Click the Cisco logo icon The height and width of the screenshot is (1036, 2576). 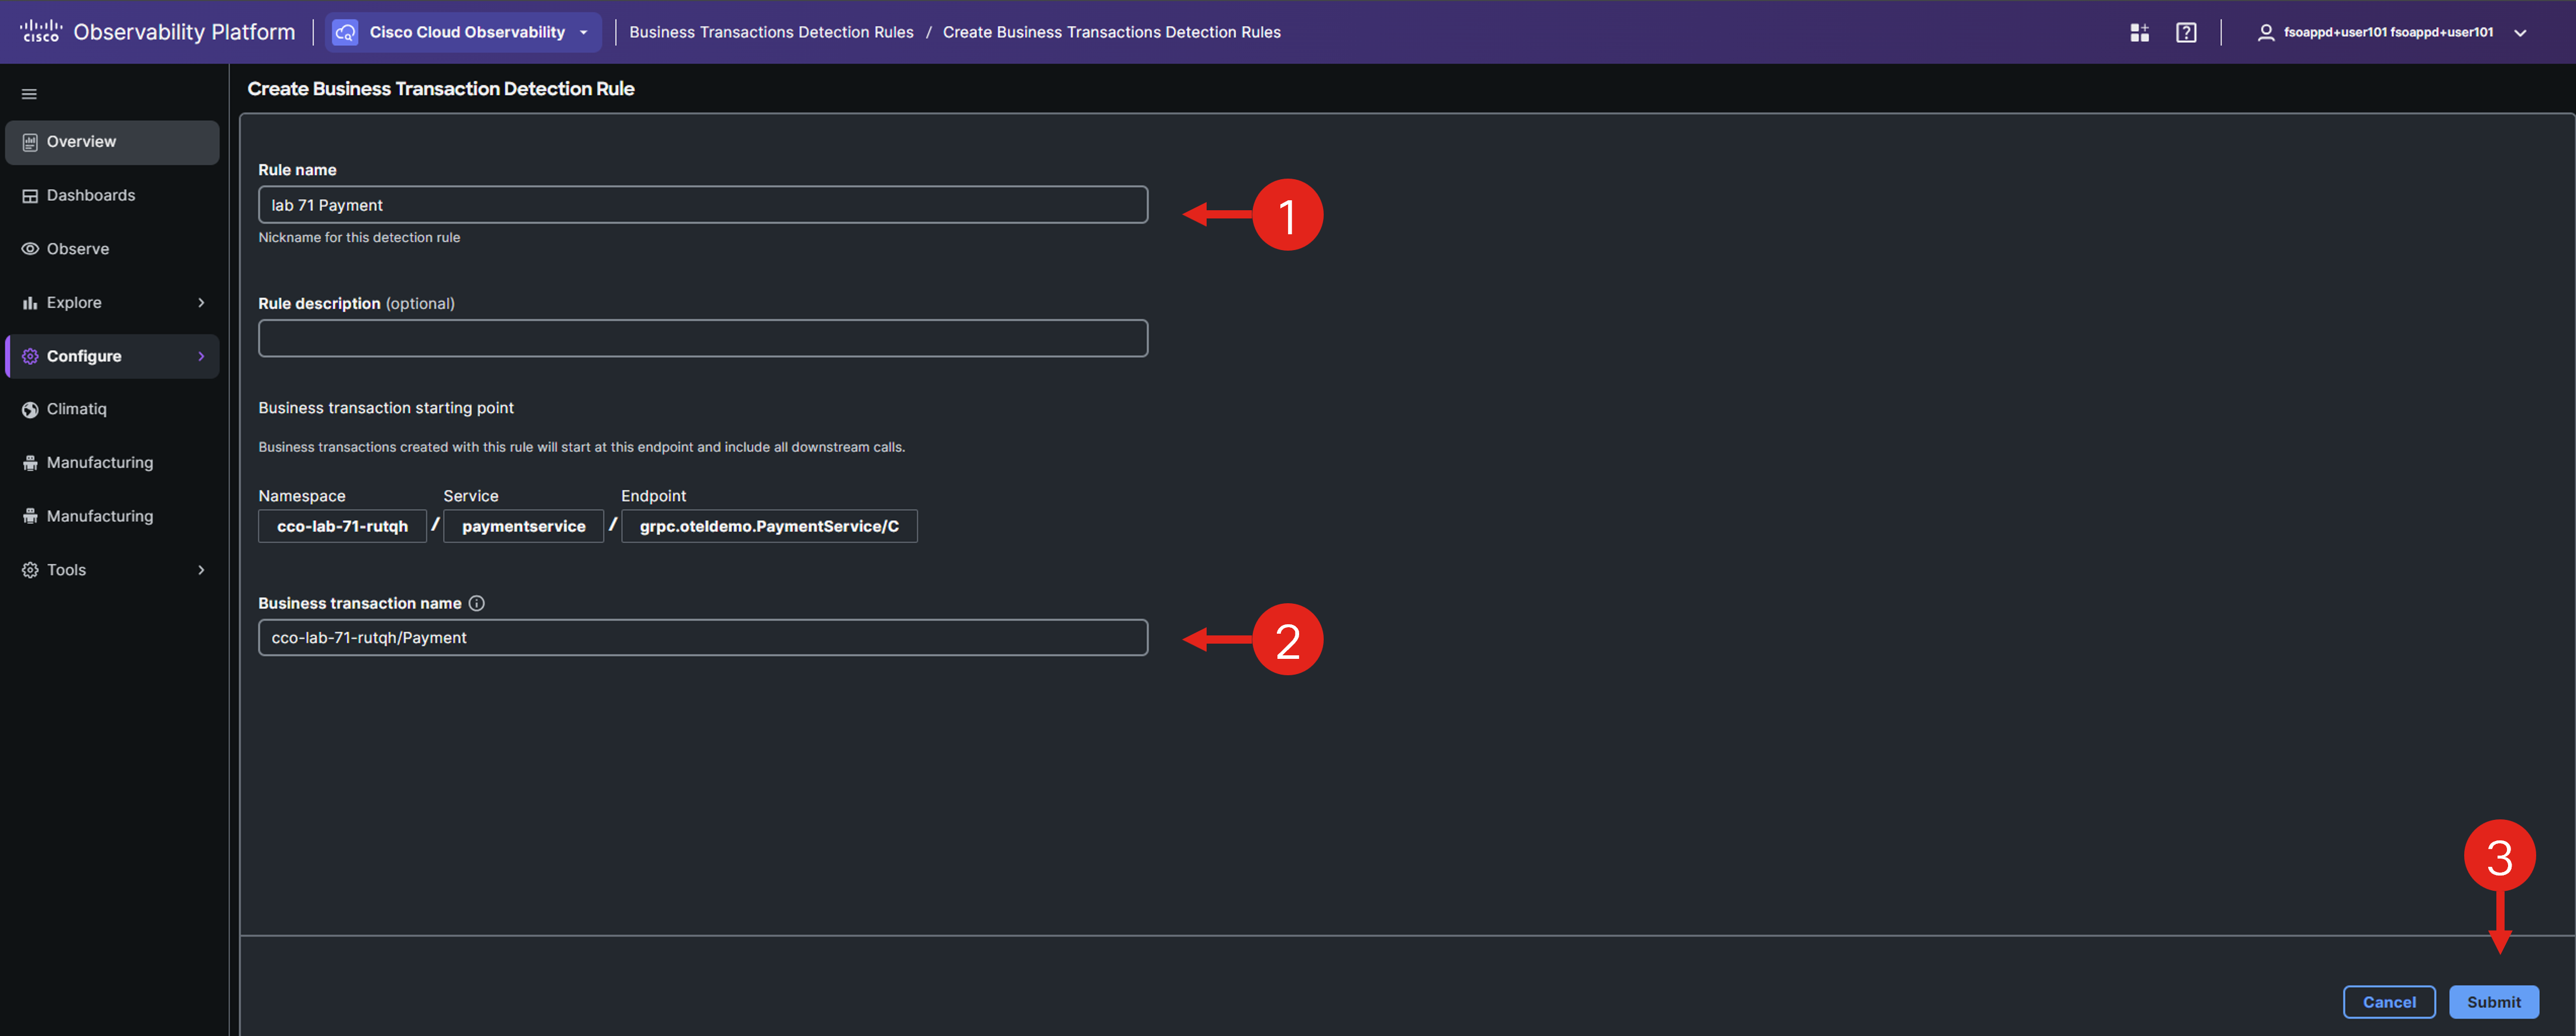click(x=41, y=31)
